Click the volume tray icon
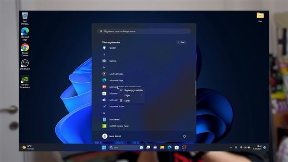Image resolution: width=288 pixels, height=162 pixels. 245,148
